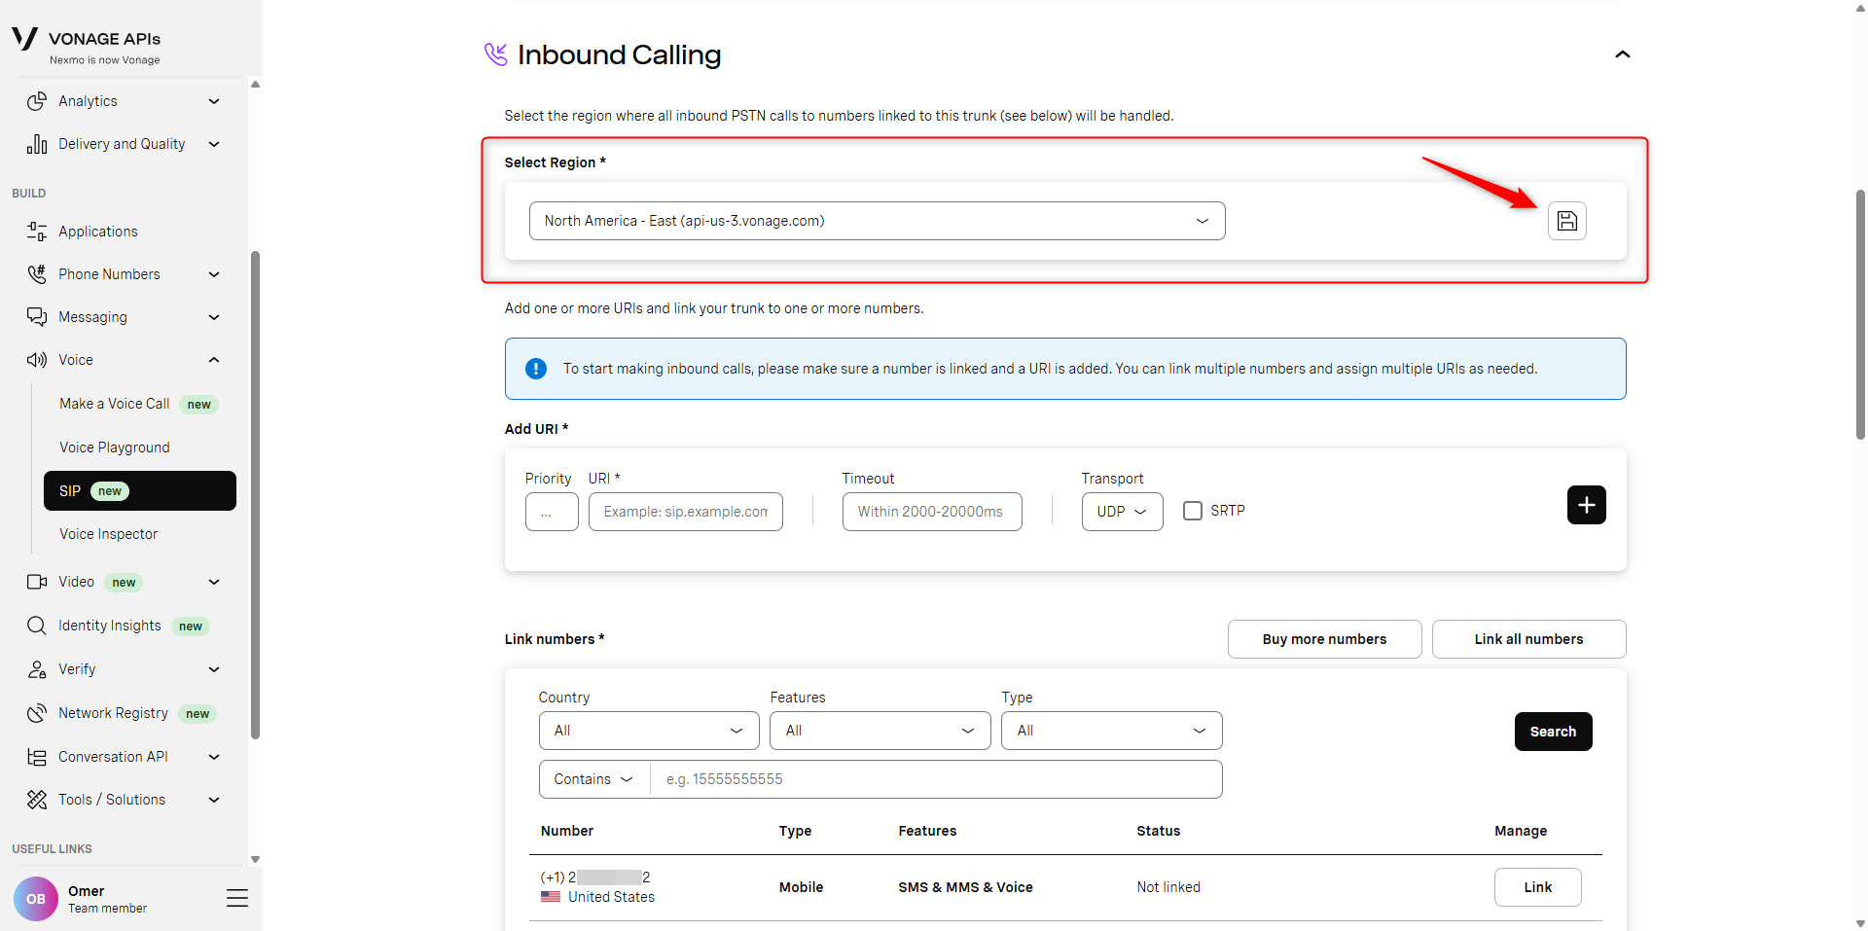Enable the SRTP checkbox
This screenshot has height=931, width=1868.
click(x=1193, y=511)
